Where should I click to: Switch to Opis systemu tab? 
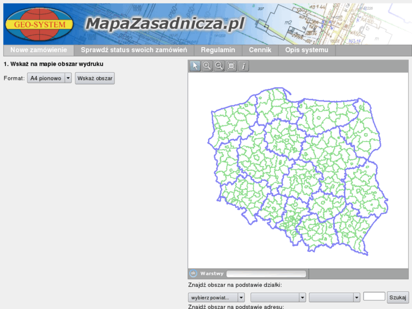pos(307,50)
